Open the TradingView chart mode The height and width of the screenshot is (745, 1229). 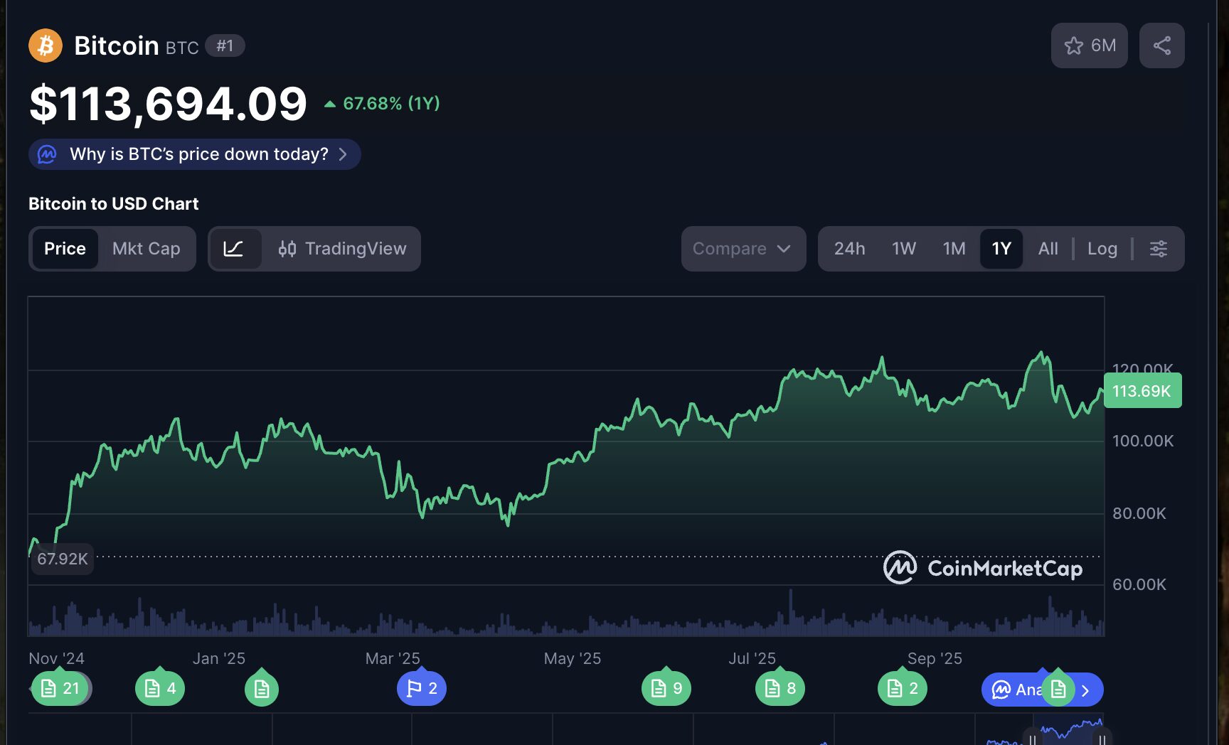click(x=342, y=249)
